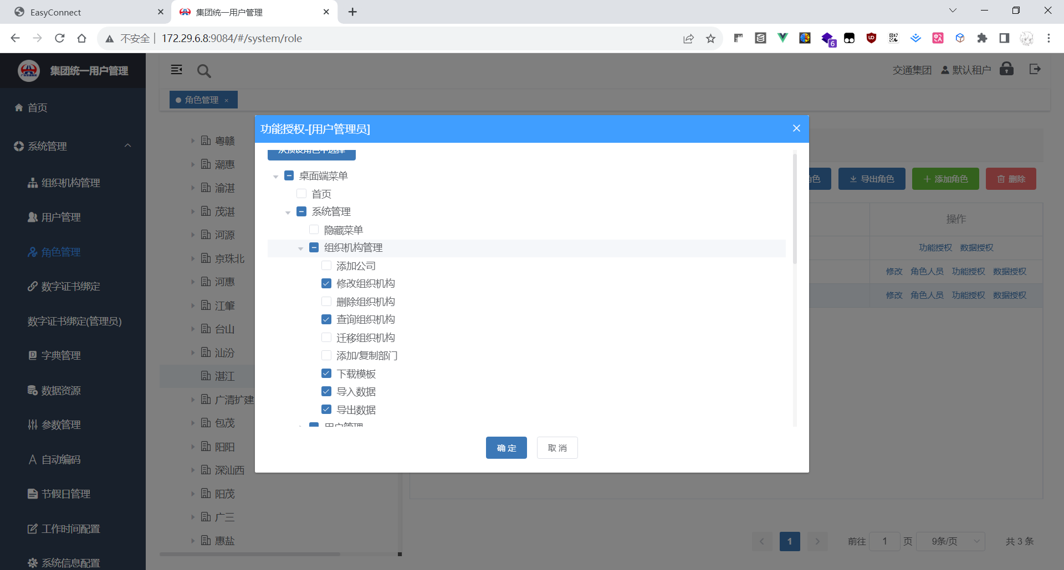The width and height of the screenshot is (1064, 570).
Task: Open the browser three-dot menu
Action: 1048,38
